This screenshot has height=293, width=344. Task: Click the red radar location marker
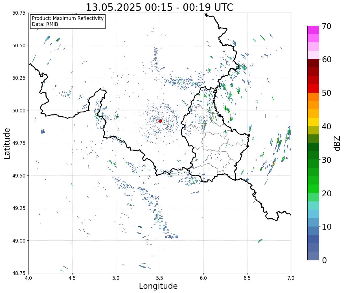click(x=160, y=121)
